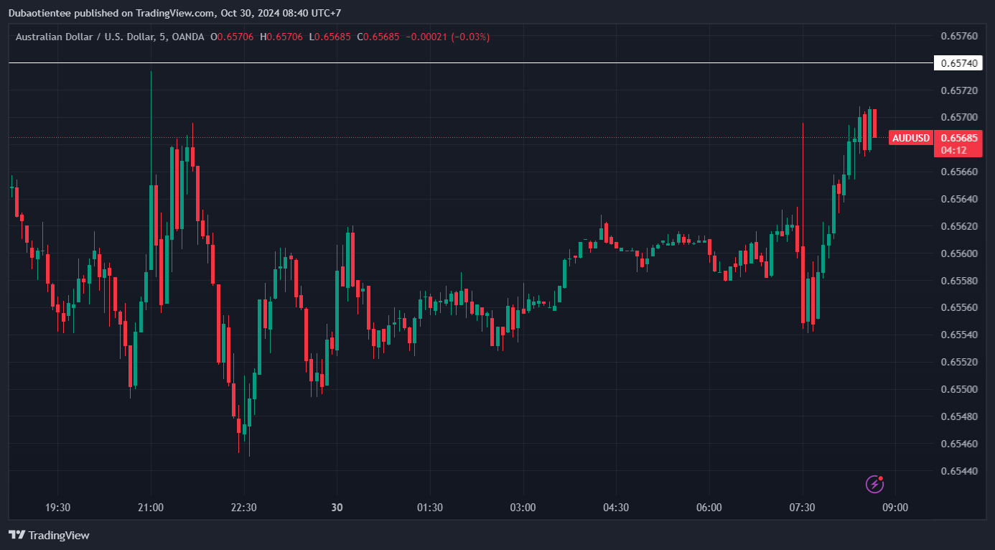Click the 0.65520 price axis label

click(958, 362)
